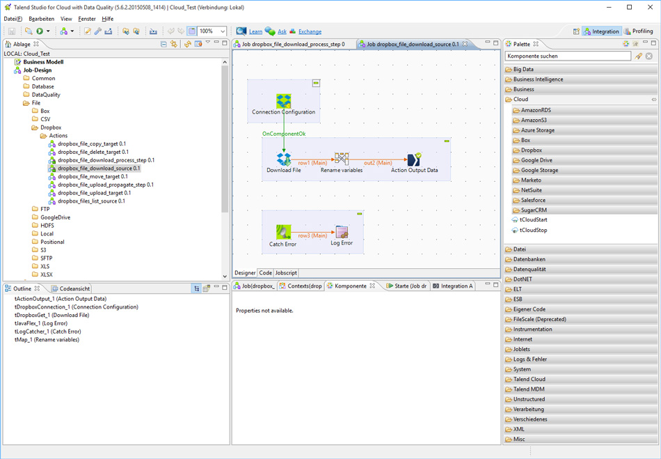Switch to the Starte (Job) run tab
Screen dimensions: 661x459
[x=406, y=286]
